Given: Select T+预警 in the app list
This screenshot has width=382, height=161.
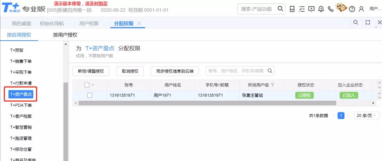Looking at the screenshot, I should click(x=17, y=50).
